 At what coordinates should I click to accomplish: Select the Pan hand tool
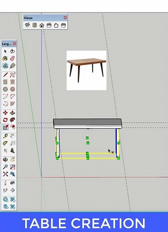click(x=12, y=160)
